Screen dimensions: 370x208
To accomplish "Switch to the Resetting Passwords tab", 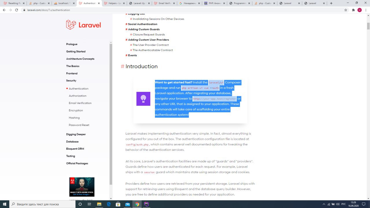I will click(14, 3).
